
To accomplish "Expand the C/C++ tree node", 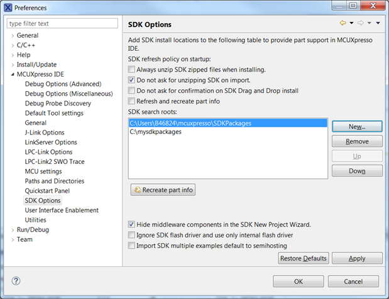I will click(x=13, y=45).
